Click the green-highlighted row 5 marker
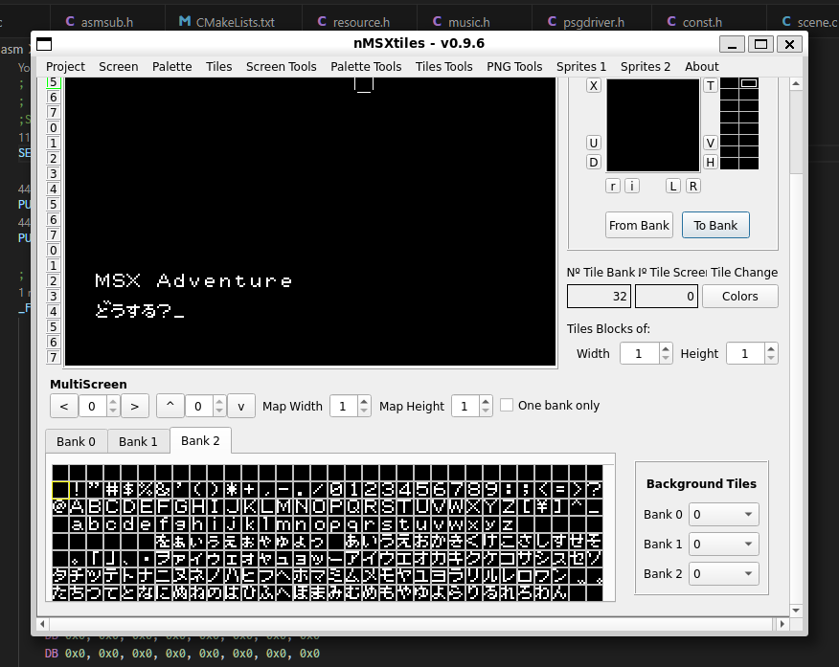The height and width of the screenshot is (667, 839). point(54,82)
